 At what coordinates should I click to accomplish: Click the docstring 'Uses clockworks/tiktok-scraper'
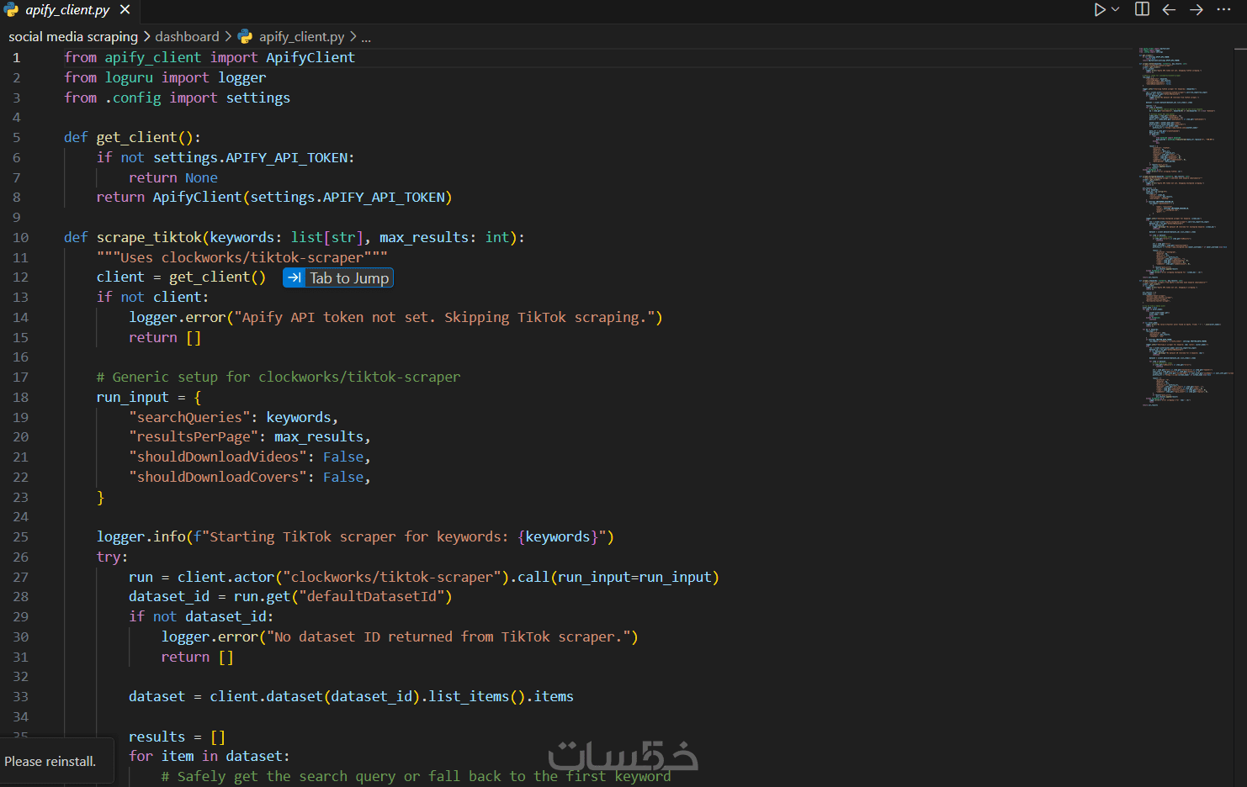(241, 258)
